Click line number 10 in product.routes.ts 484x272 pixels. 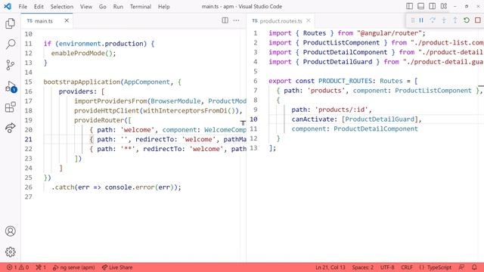coord(253,119)
